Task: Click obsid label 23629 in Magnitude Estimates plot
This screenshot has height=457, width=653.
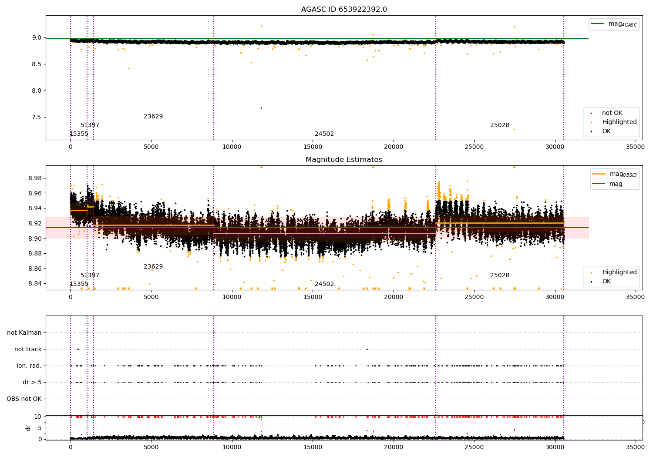Action: tap(153, 267)
